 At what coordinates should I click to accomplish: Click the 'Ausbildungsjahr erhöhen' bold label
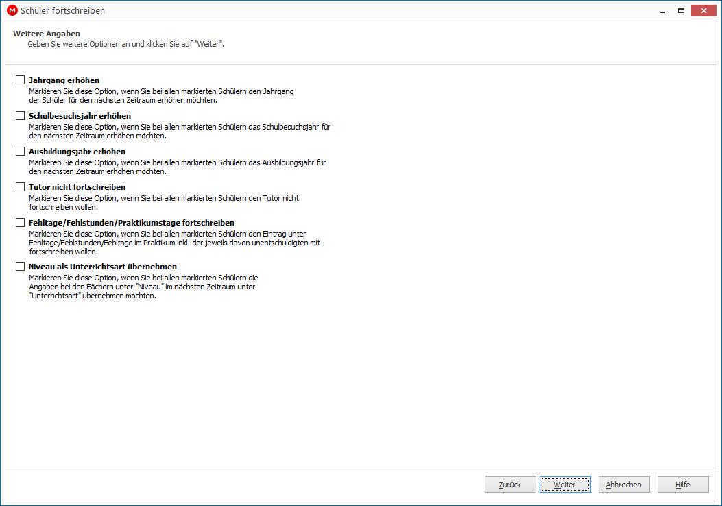[x=77, y=152]
